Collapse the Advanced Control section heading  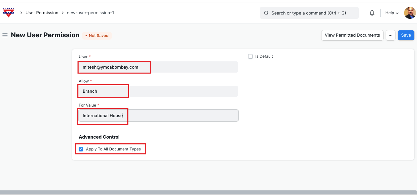[x=99, y=137]
